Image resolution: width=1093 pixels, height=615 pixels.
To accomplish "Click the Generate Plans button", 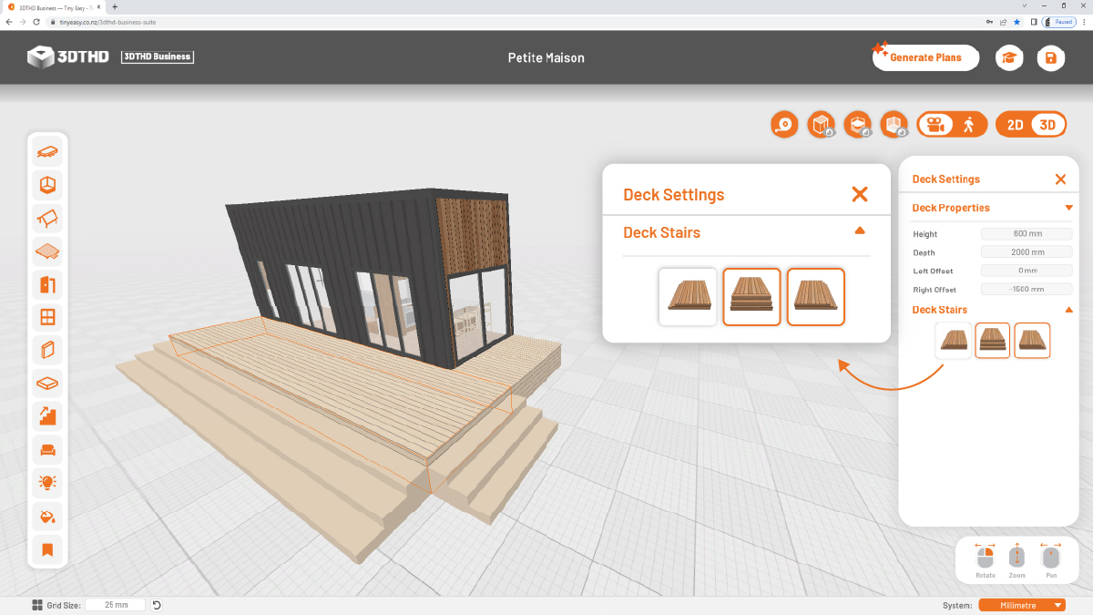I will pyautogui.click(x=925, y=57).
